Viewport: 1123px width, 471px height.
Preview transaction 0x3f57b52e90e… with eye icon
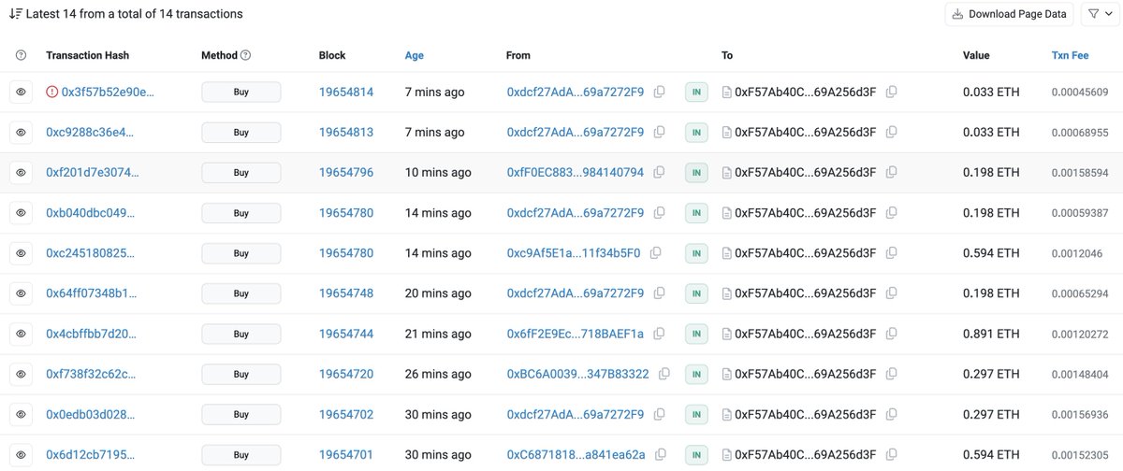click(22, 92)
